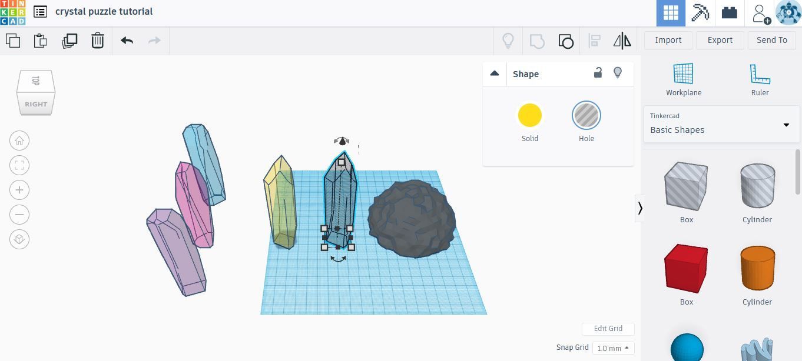The width and height of the screenshot is (802, 361).
Task: Switch to Blocks mode pickaxe icon
Action: [x=700, y=13]
